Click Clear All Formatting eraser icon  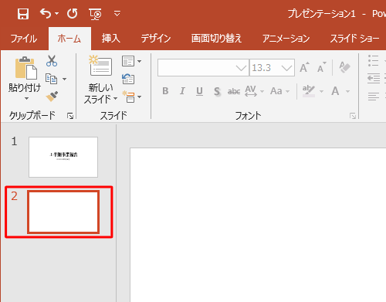coord(344,67)
